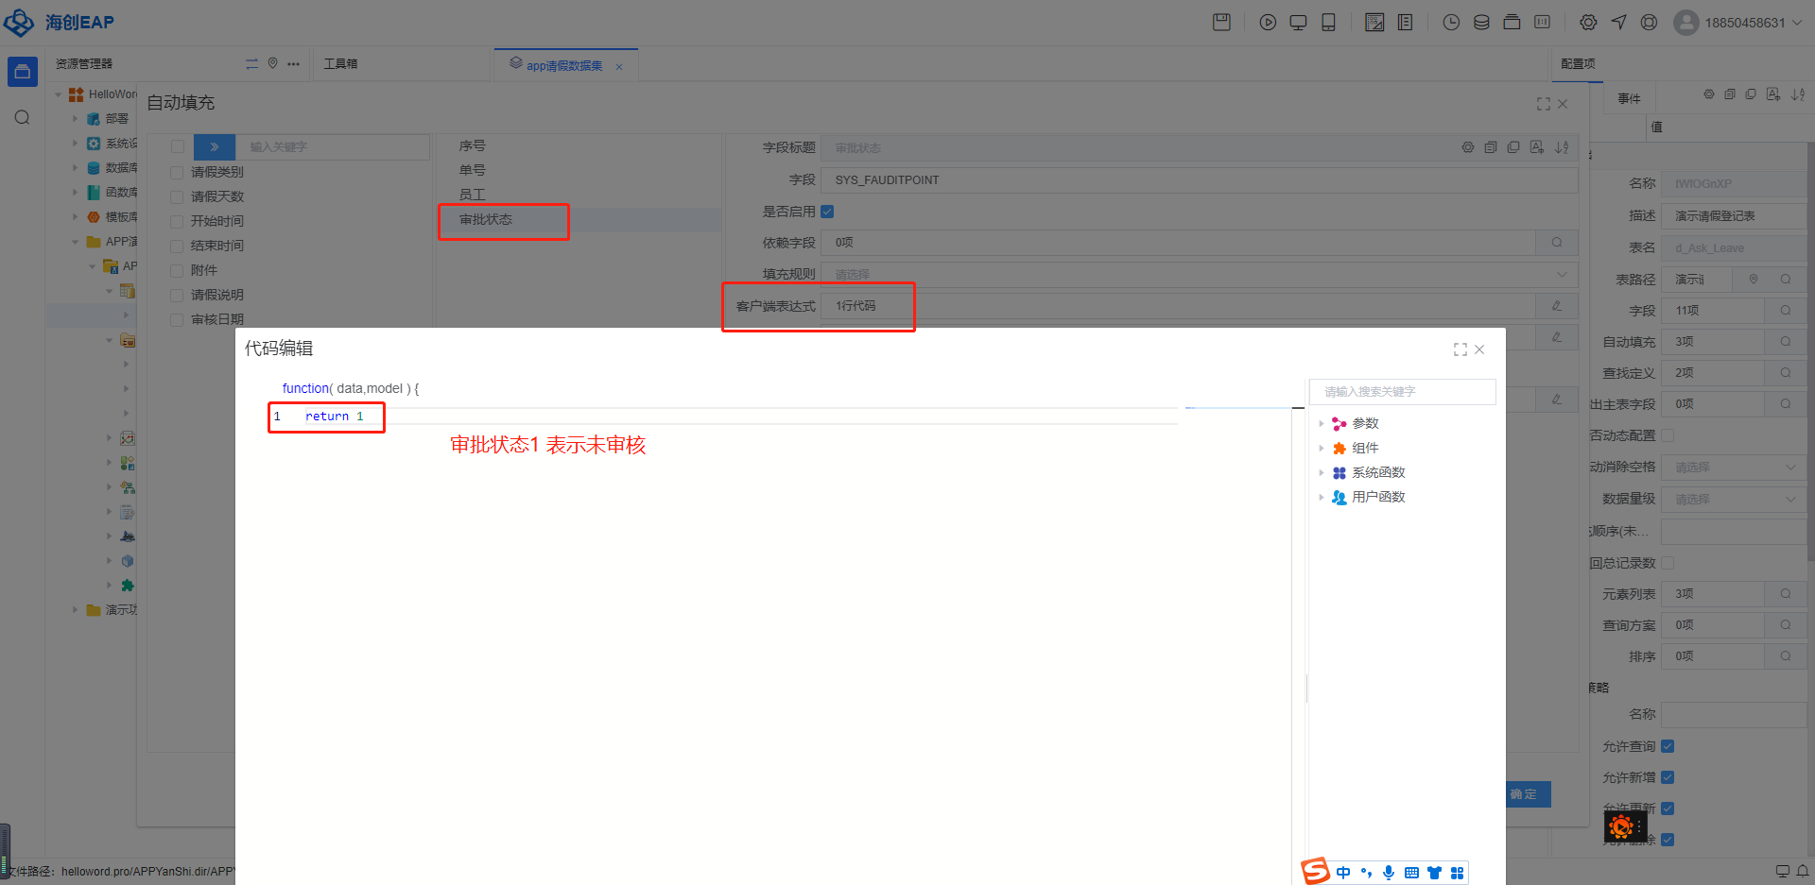Click the mobile phone preview icon
This screenshot has width=1815, height=885.
[1328, 23]
